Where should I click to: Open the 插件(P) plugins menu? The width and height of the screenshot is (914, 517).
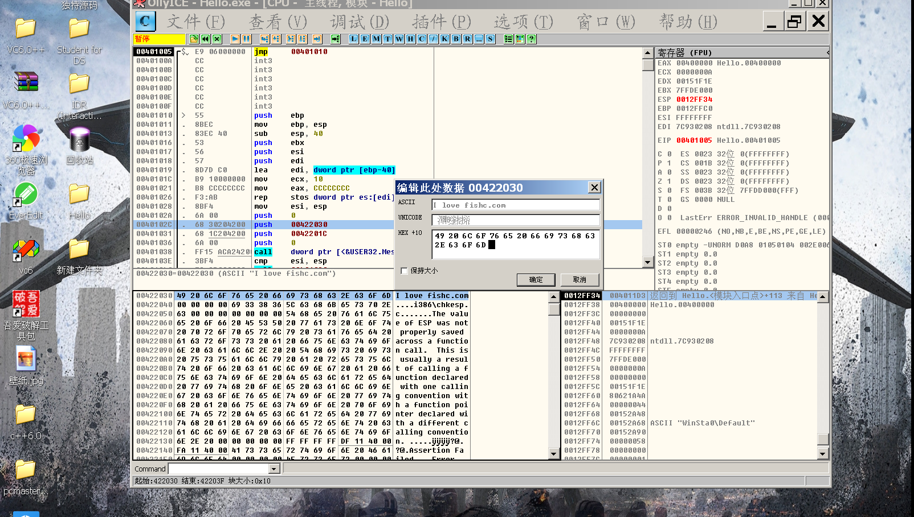[442, 22]
